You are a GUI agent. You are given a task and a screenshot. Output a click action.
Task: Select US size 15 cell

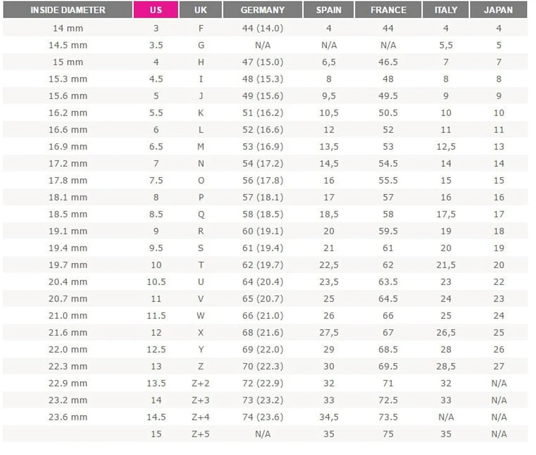point(156,434)
